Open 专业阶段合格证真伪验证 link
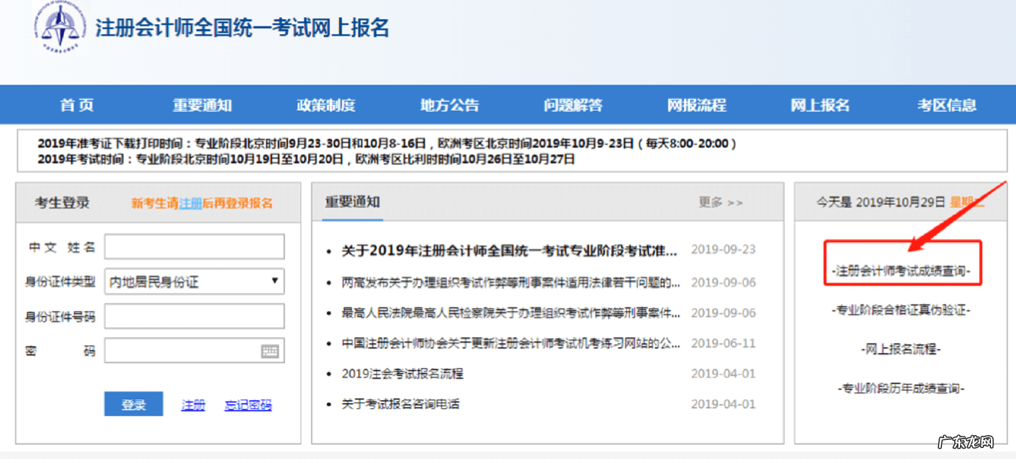This screenshot has height=459, width=1016. point(901,310)
